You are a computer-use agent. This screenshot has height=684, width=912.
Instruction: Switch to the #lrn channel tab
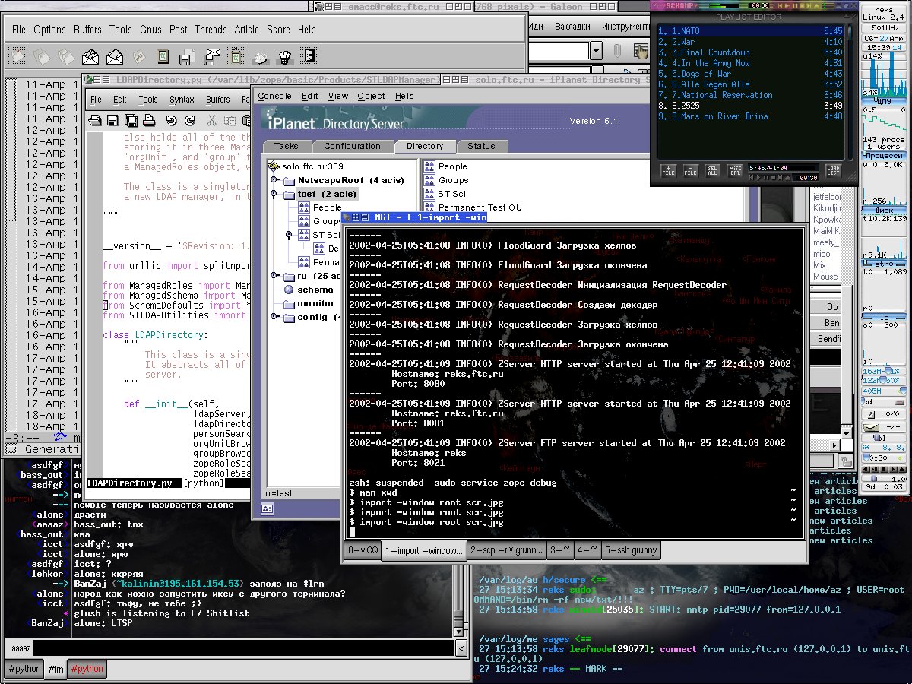point(55,669)
